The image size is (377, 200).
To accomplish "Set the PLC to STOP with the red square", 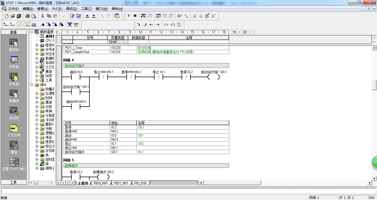I will pyautogui.click(x=135, y=16).
